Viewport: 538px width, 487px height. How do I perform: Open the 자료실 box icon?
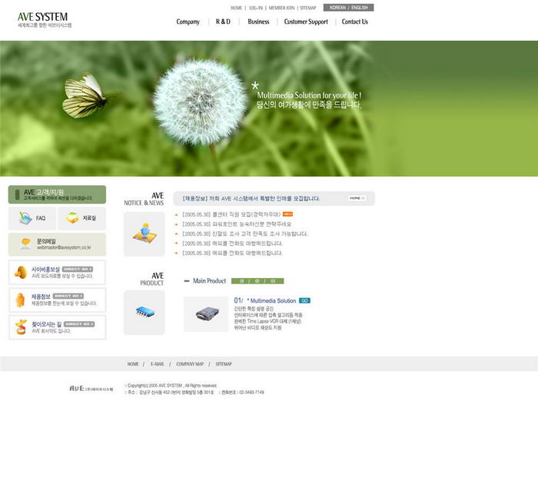tap(72, 219)
